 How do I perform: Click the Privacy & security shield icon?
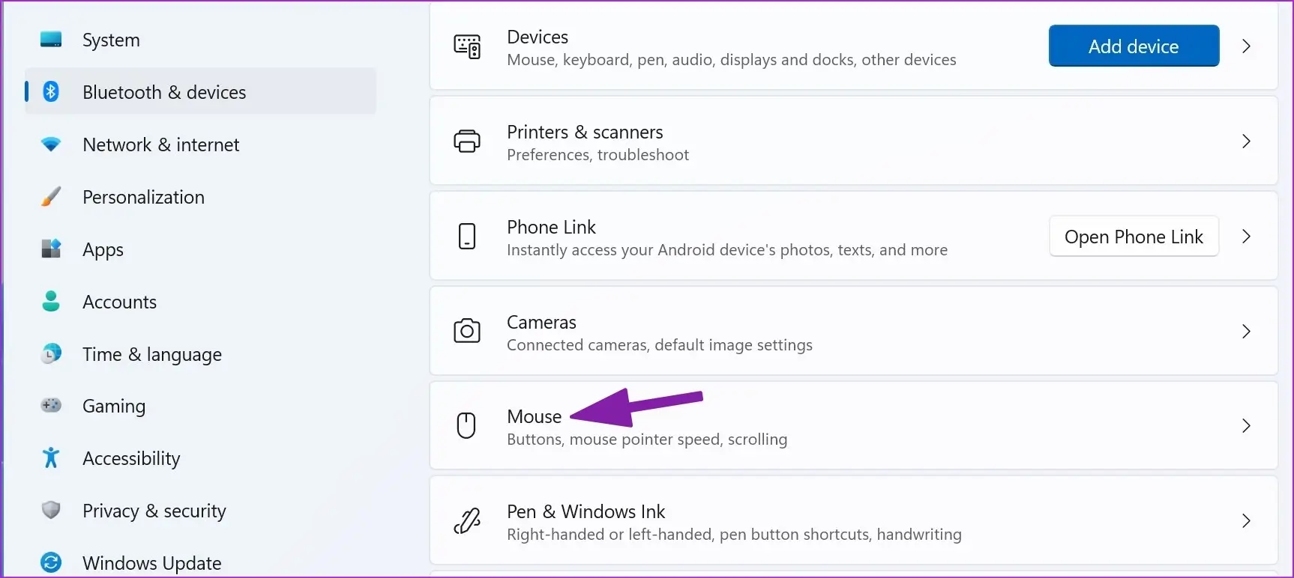click(51, 510)
